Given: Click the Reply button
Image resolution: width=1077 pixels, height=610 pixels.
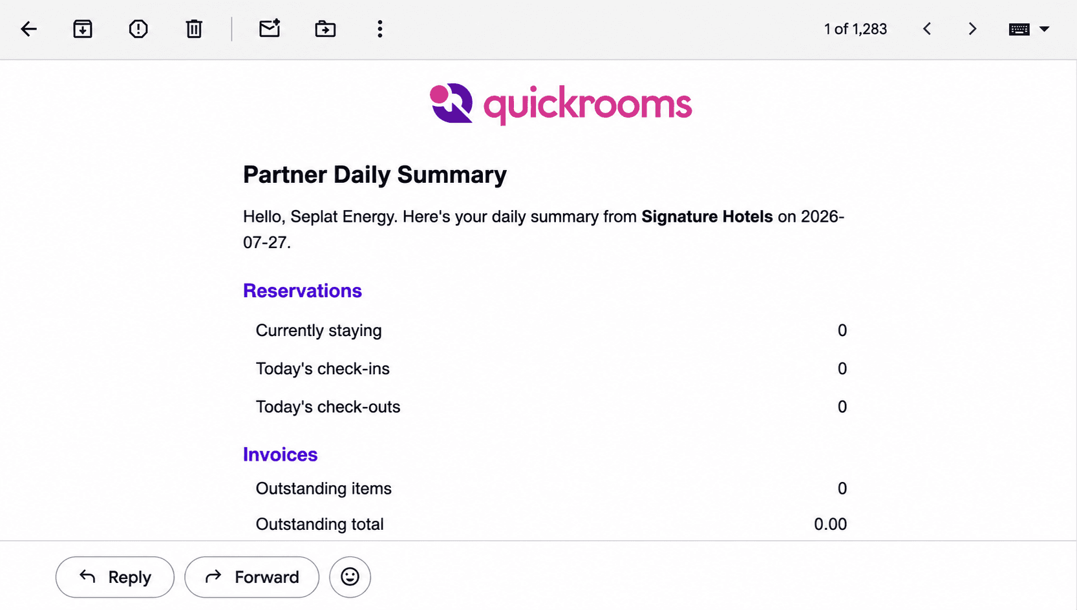Looking at the screenshot, I should pyautogui.click(x=115, y=577).
